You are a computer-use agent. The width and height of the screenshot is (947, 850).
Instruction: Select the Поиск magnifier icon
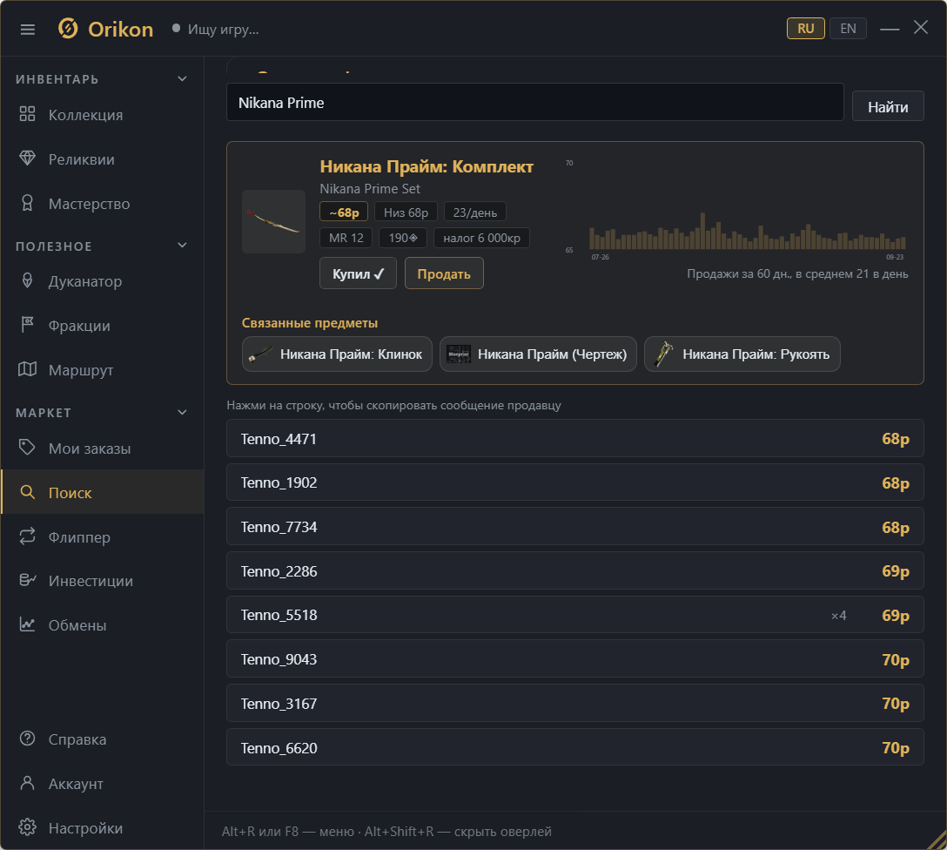[x=27, y=492]
